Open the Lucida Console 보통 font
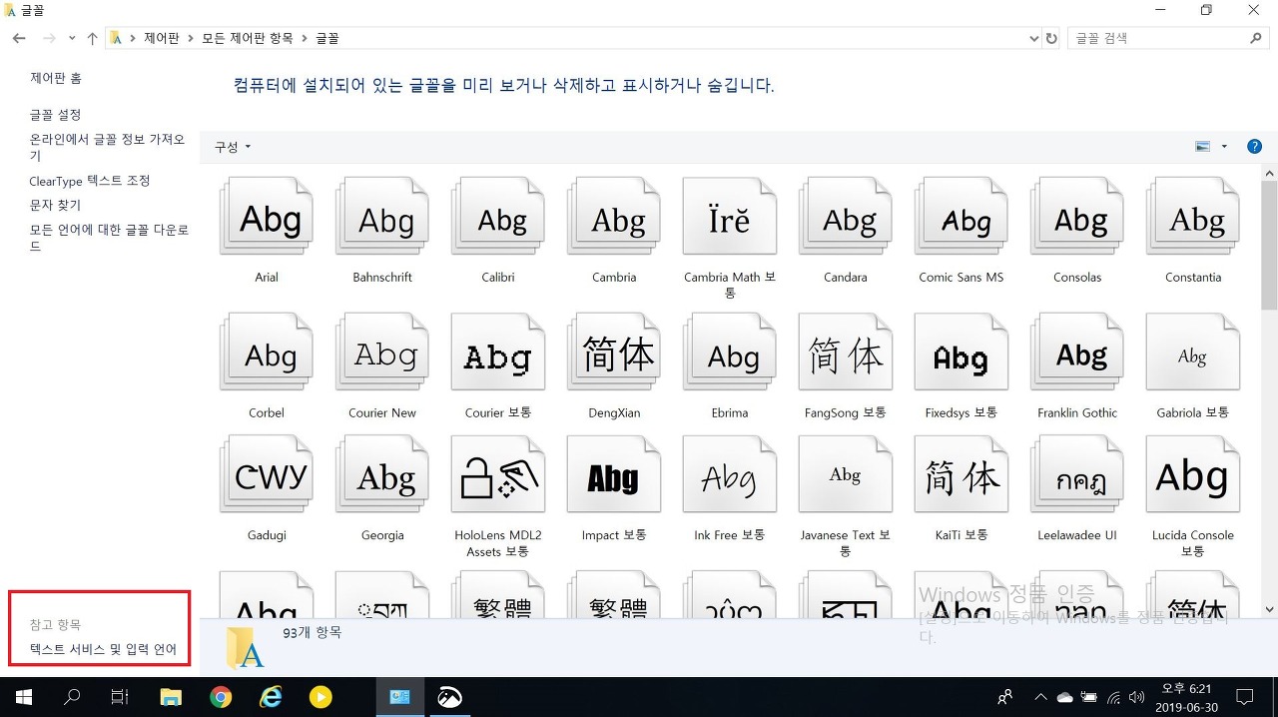 [x=1193, y=476]
